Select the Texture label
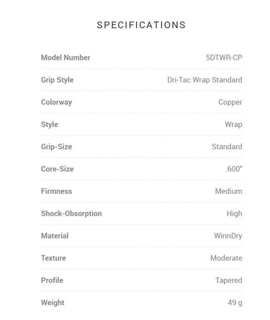The width and height of the screenshot is (270, 320). [x=53, y=258]
